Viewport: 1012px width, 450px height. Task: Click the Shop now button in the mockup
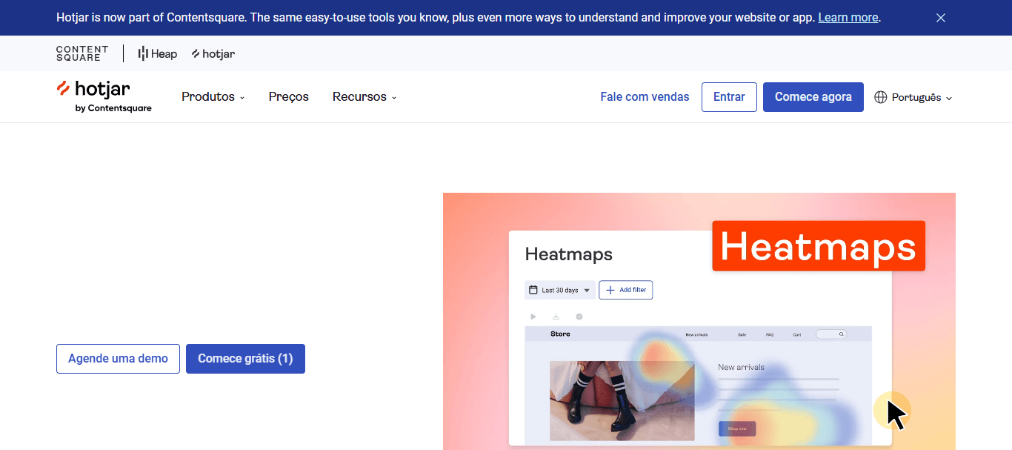point(737,429)
